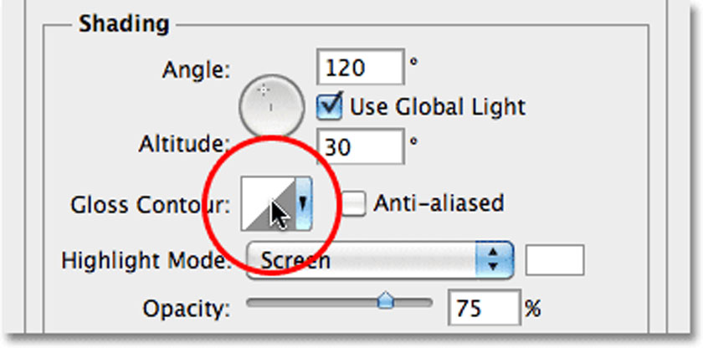Click the 'Anti-aliased' label text
The width and height of the screenshot is (703, 348).
point(439,203)
